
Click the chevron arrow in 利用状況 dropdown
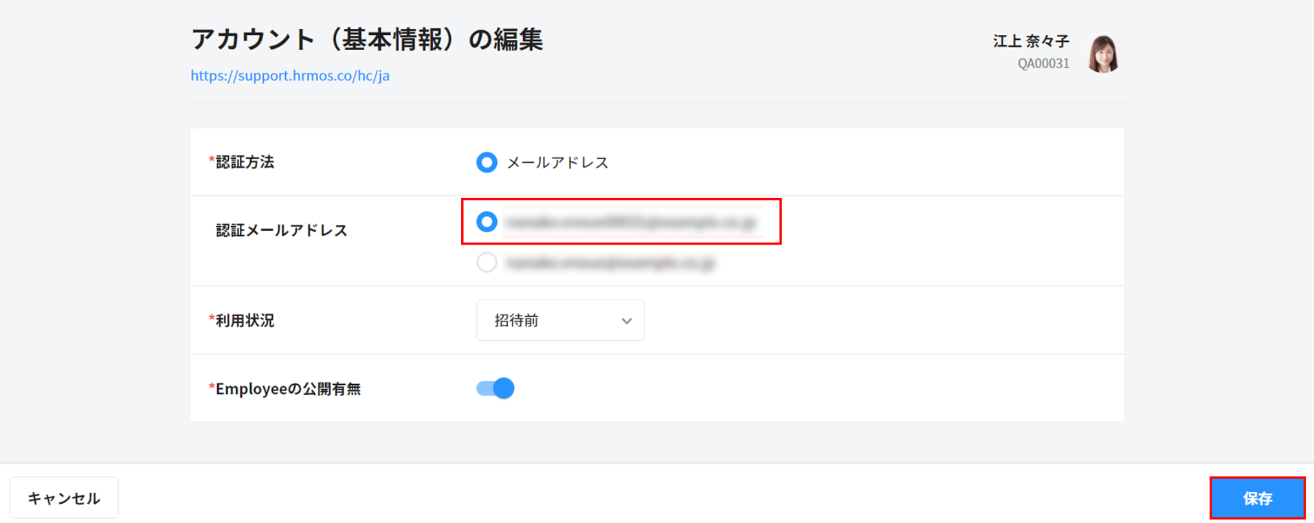(x=626, y=321)
